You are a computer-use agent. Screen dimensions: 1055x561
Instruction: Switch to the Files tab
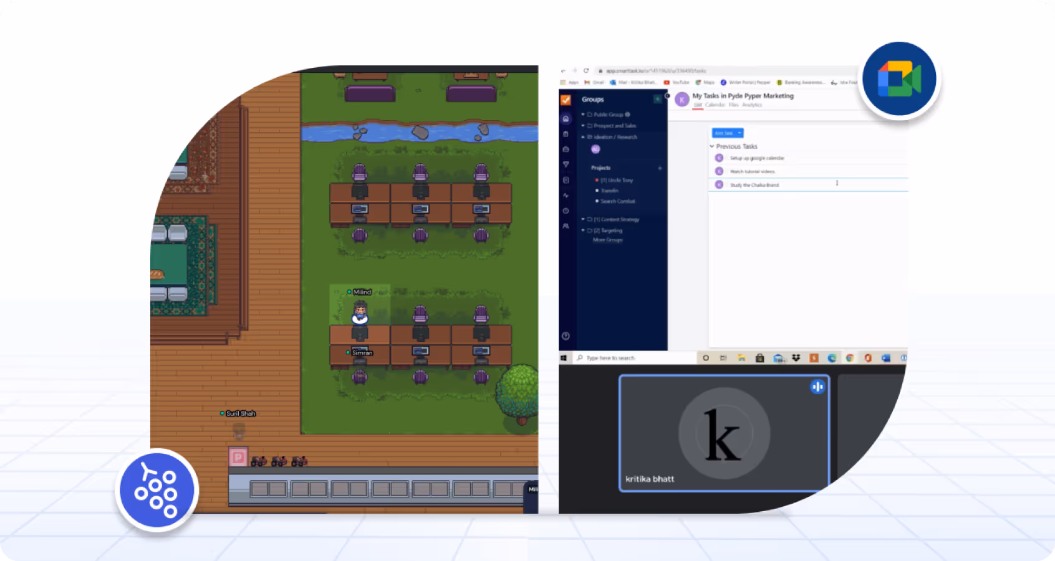pos(734,105)
